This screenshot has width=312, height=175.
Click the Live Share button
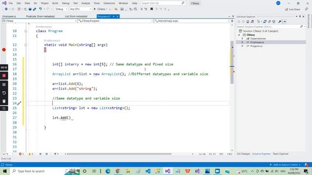click(292, 9)
